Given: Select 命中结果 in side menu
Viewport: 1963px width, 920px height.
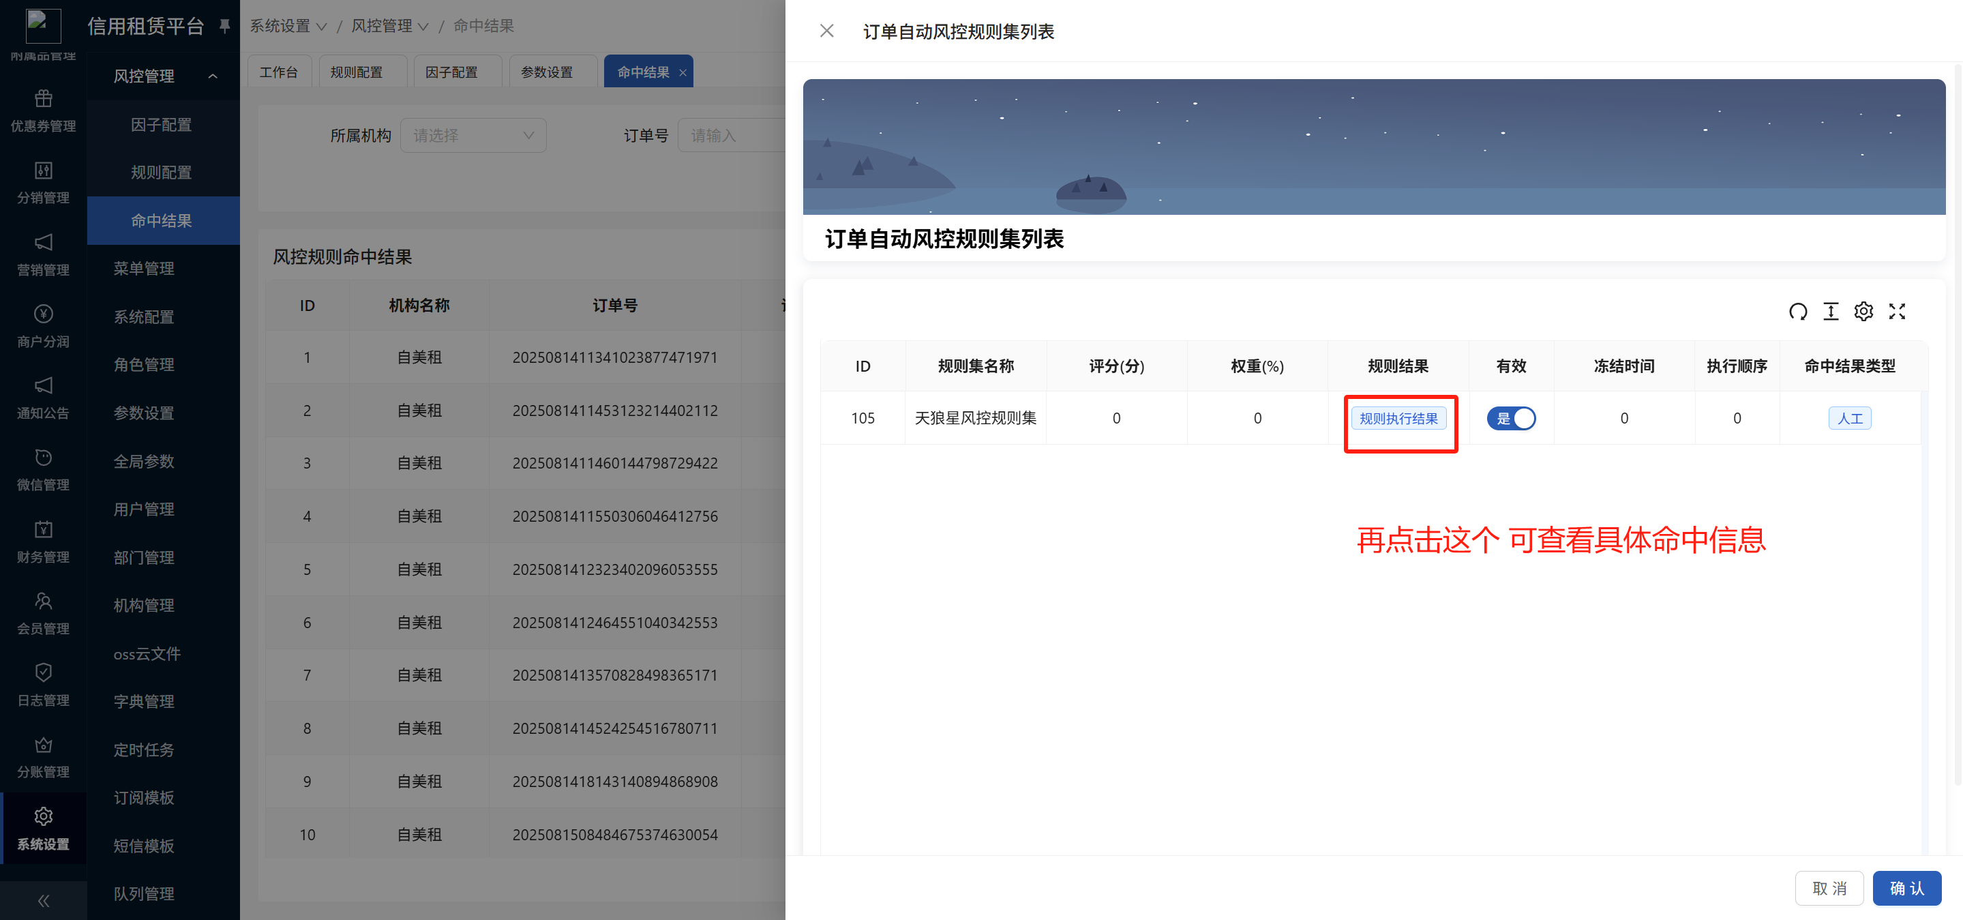Looking at the screenshot, I should 162,220.
